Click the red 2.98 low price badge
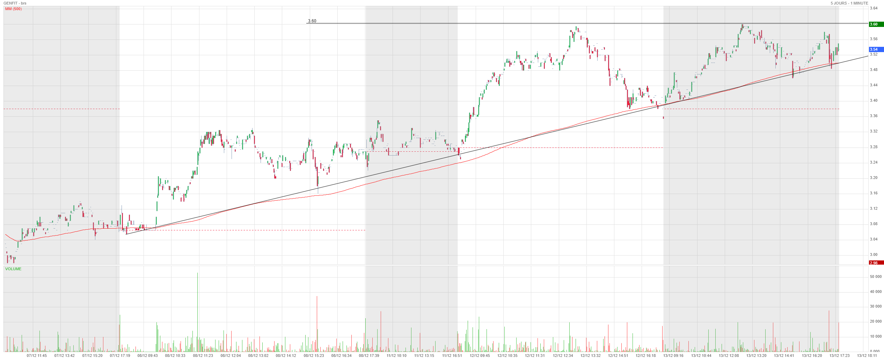Viewport: 884px width, 359px height. (x=876, y=263)
